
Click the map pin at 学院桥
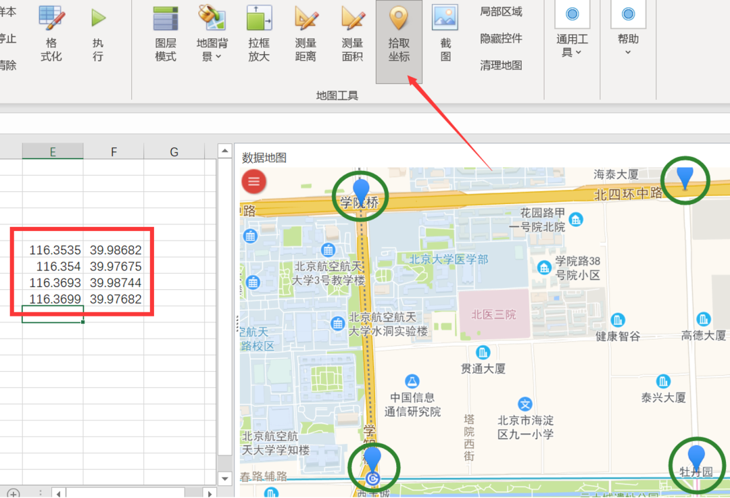point(361,191)
